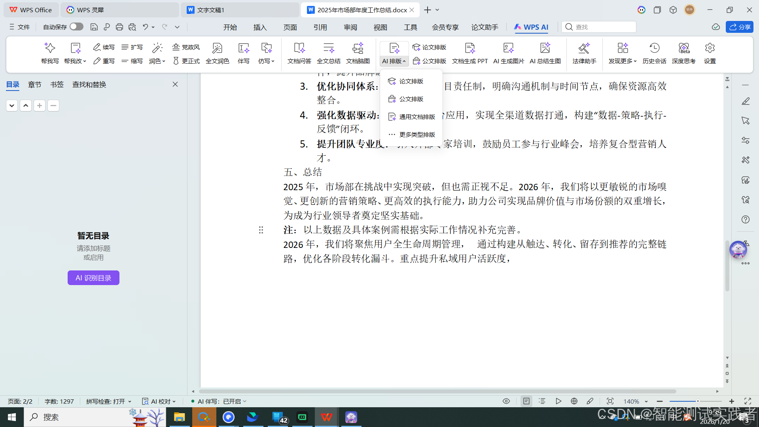Click the 分享 share button
759x427 pixels.
point(739,27)
